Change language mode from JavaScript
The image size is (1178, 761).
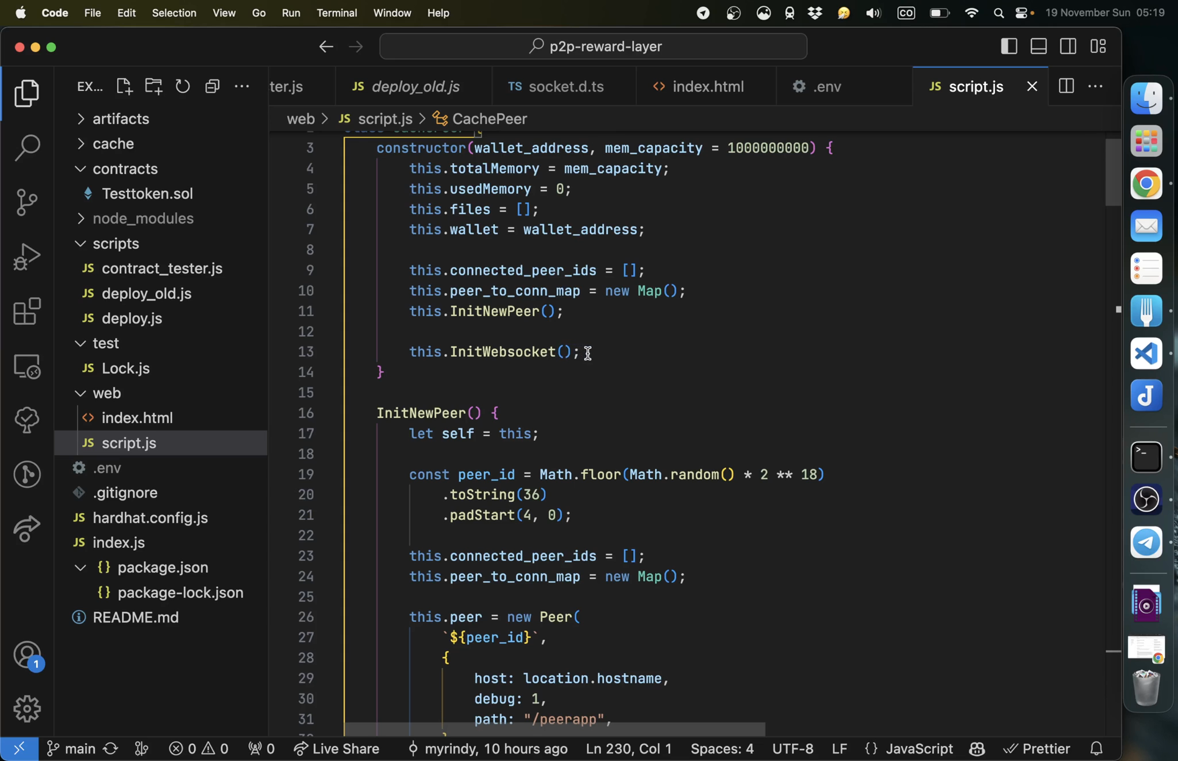pos(919,748)
